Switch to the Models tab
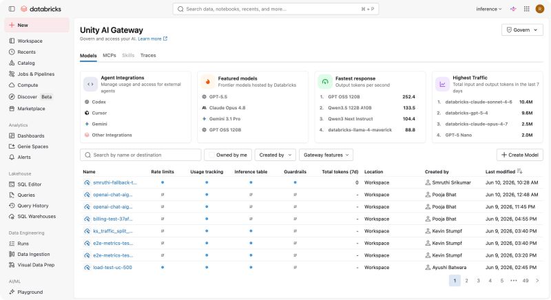 88,56
